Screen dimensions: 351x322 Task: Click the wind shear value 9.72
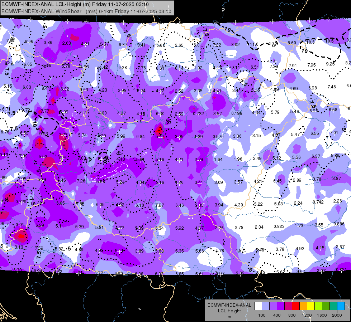[x=25, y=110]
